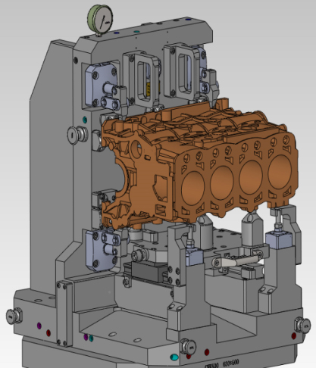Select the upper blue clamp housing beside the block

tap(101, 84)
